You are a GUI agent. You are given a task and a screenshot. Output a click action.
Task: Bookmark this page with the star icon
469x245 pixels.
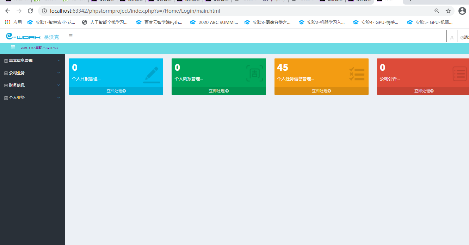448,11
